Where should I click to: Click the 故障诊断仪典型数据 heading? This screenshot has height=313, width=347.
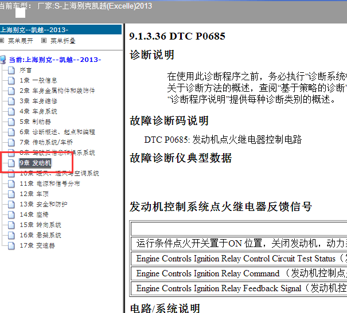coord(181,158)
